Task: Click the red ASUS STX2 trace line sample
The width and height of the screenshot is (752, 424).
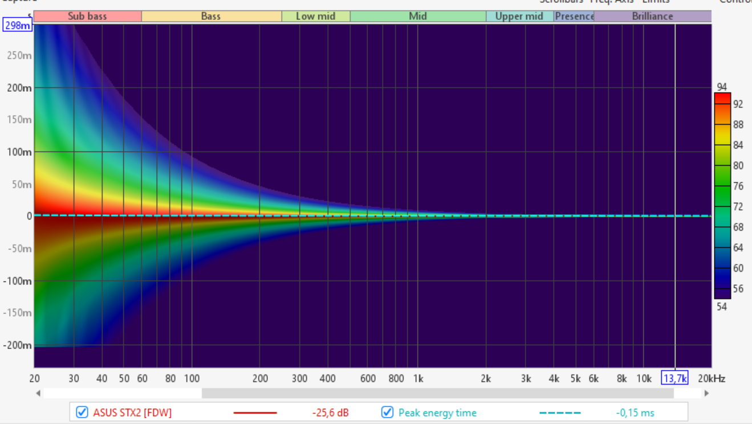Action: click(255, 413)
